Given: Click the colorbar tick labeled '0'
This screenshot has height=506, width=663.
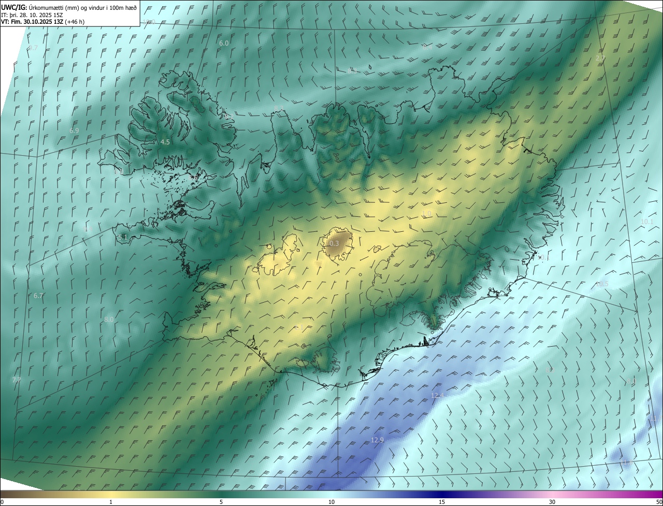Looking at the screenshot, I should (2, 502).
